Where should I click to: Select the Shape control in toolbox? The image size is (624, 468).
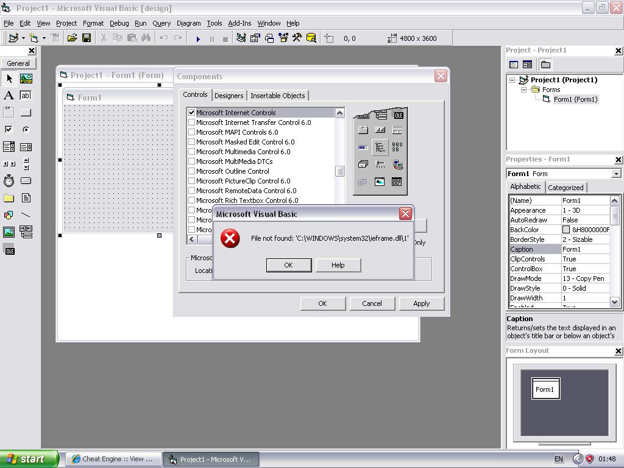click(x=9, y=215)
